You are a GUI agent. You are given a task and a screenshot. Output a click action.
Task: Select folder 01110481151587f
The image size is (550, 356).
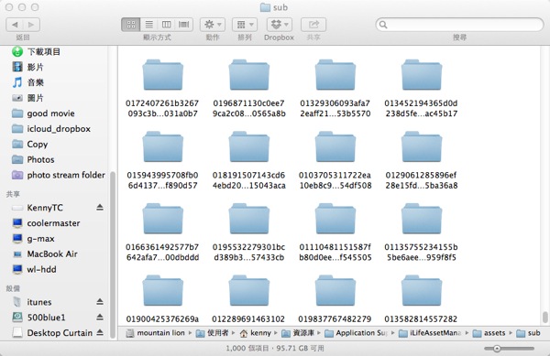[x=335, y=219]
